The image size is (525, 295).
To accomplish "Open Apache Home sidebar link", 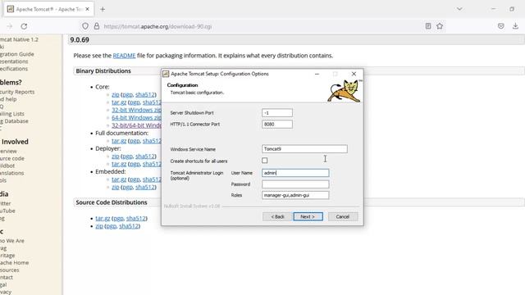I will click(15, 262).
